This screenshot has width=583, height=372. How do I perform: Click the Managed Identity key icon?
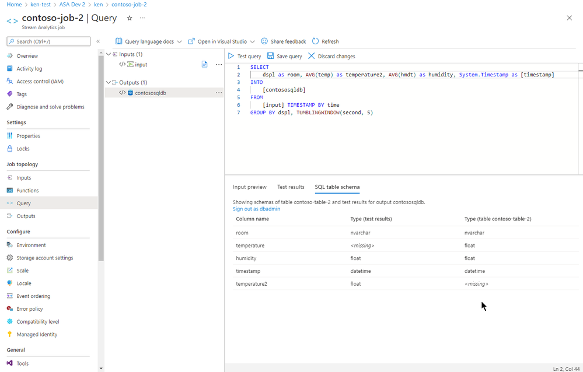tap(10, 334)
